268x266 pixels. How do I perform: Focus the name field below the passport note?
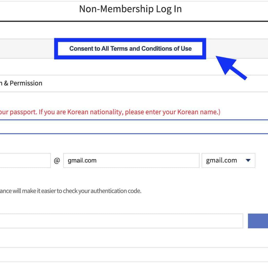[134, 127]
